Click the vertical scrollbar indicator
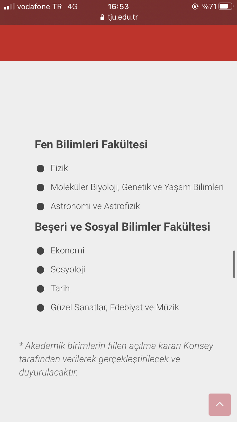The width and height of the screenshot is (237, 422). pyautogui.click(x=234, y=264)
